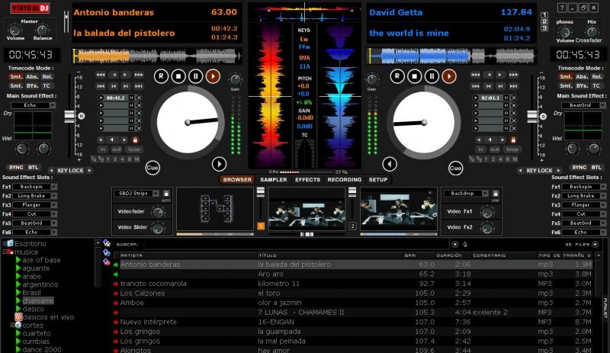Viewport: 610px width, 353px height.
Task: Click the R button on left deck
Action: point(161,76)
